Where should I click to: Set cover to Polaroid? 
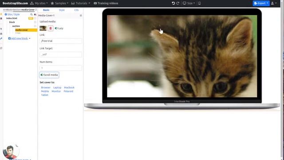[68, 91]
